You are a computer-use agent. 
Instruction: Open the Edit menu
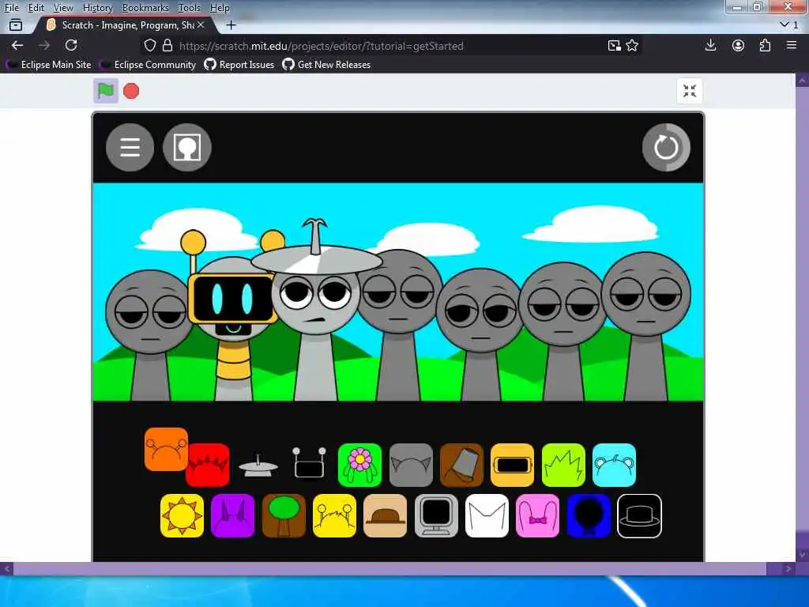pyautogui.click(x=36, y=8)
